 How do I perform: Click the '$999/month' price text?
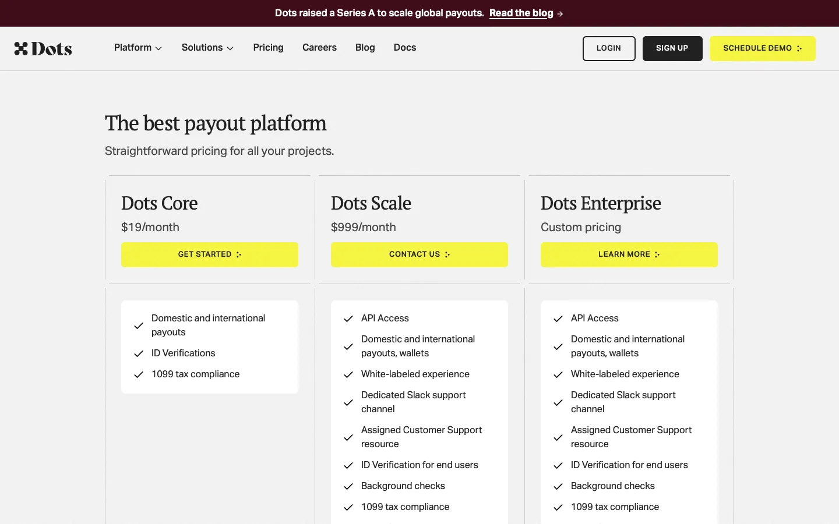click(364, 227)
